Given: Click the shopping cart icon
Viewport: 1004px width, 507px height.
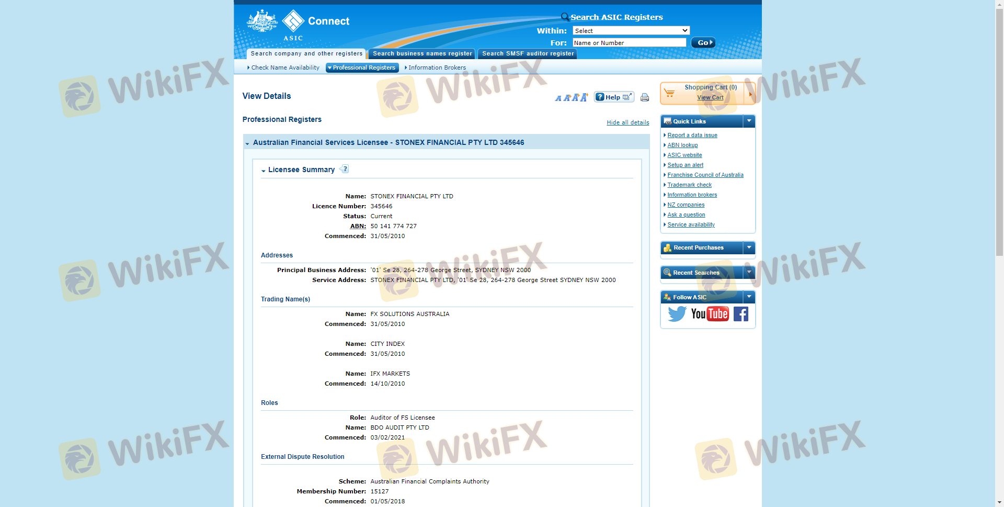Looking at the screenshot, I should click(x=669, y=93).
